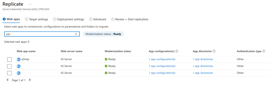
Task: Go to previous page arrow
Action: (x=7, y=80)
